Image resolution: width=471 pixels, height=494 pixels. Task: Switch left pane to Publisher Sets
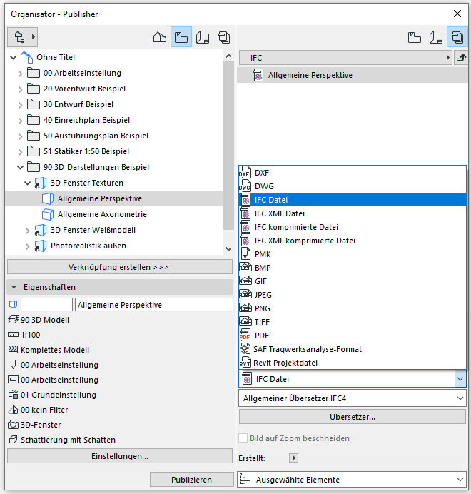pyautogui.click(x=224, y=37)
